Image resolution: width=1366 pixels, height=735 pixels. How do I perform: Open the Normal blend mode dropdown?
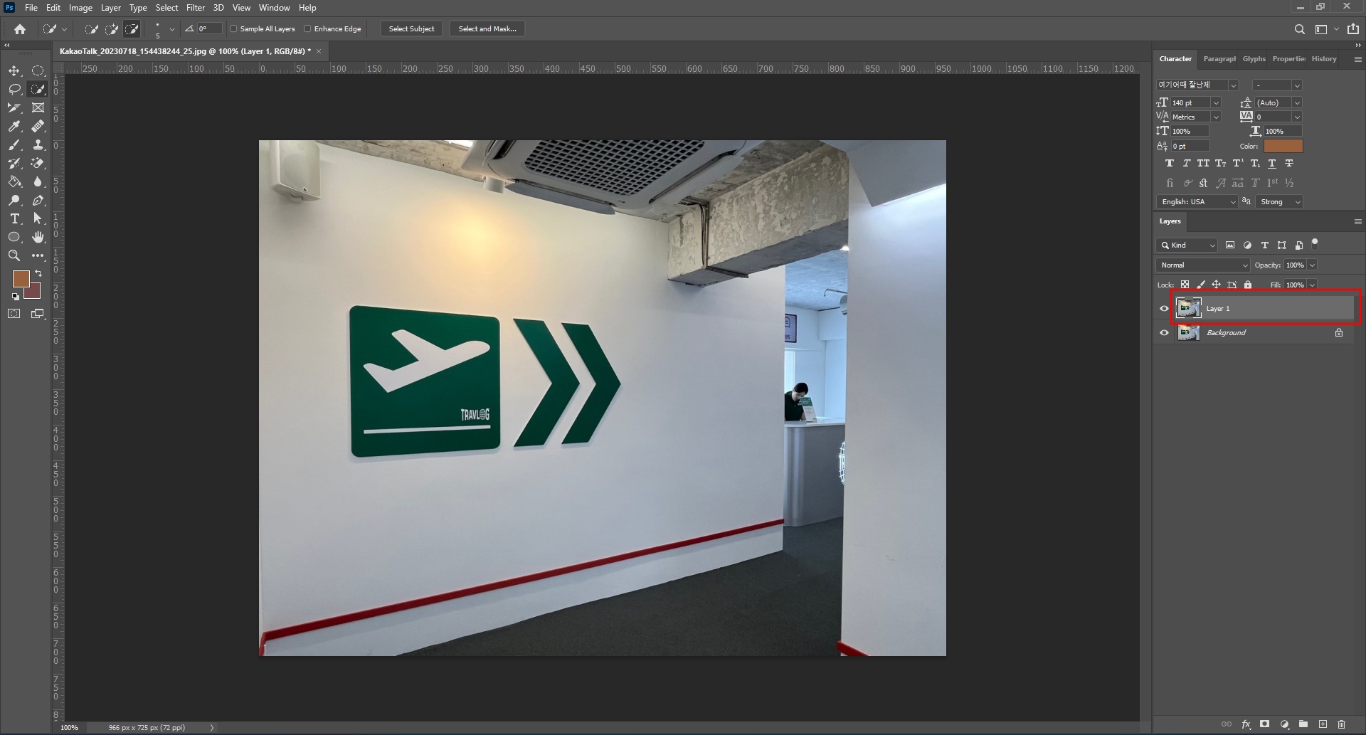1203,265
